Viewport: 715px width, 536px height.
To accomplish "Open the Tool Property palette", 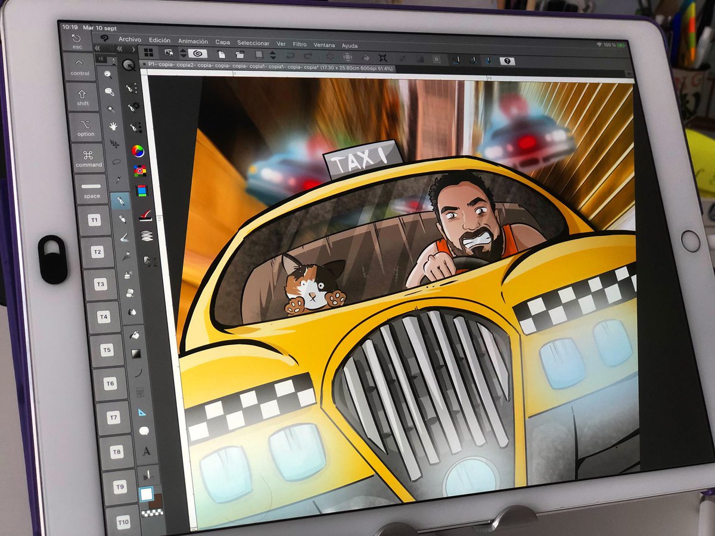I will (x=133, y=107).
